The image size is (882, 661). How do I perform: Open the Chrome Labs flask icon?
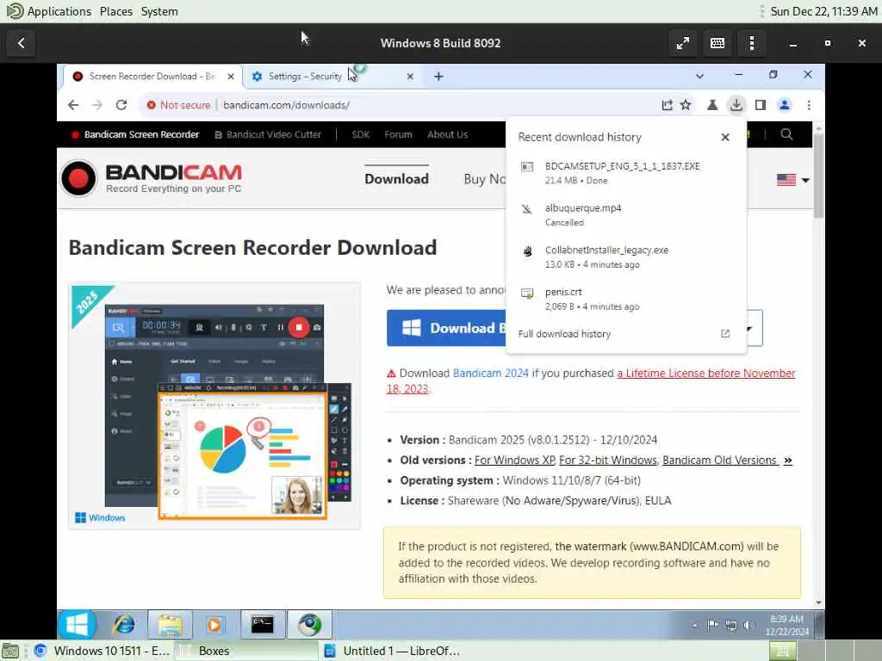[x=712, y=105]
